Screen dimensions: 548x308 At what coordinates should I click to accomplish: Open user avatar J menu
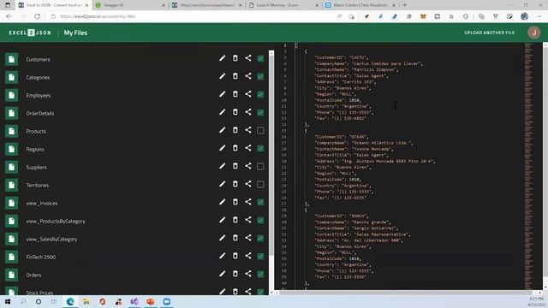point(533,33)
